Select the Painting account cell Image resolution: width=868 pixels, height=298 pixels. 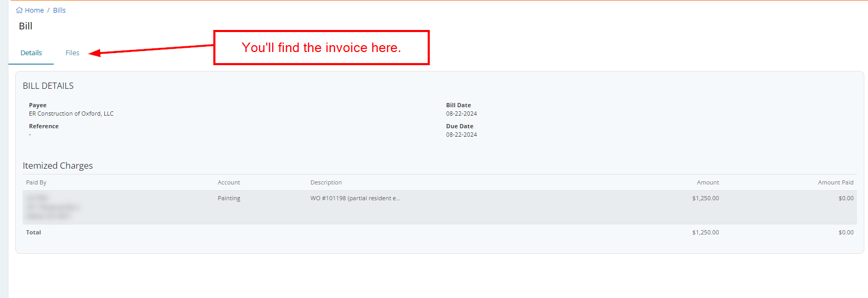point(229,198)
